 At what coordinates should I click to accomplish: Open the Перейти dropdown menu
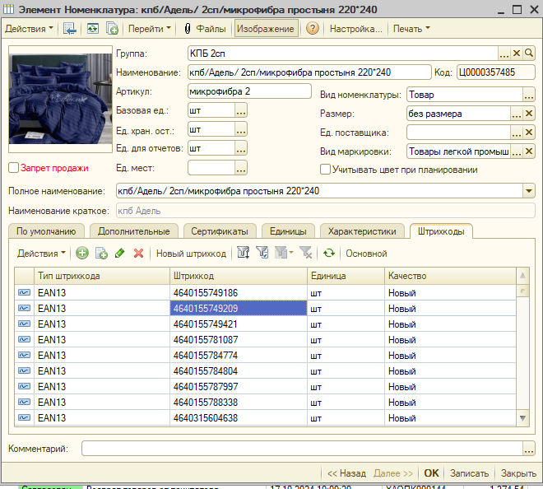coord(149,29)
